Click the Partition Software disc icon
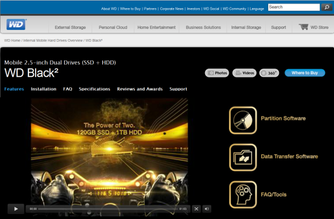 pyautogui.click(x=242, y=119)
